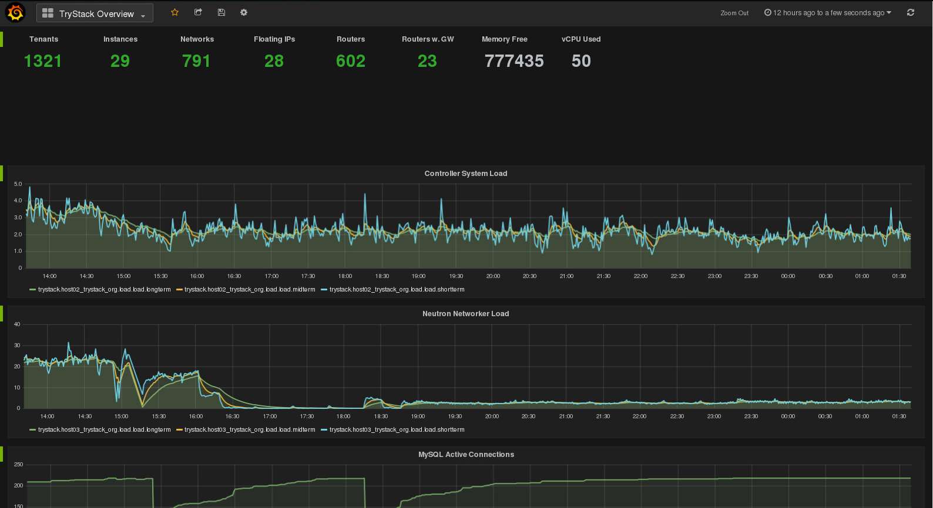Click the save dashboard floppy icon
The height and width of the screenshot is (508, 933).
(221, 12)
